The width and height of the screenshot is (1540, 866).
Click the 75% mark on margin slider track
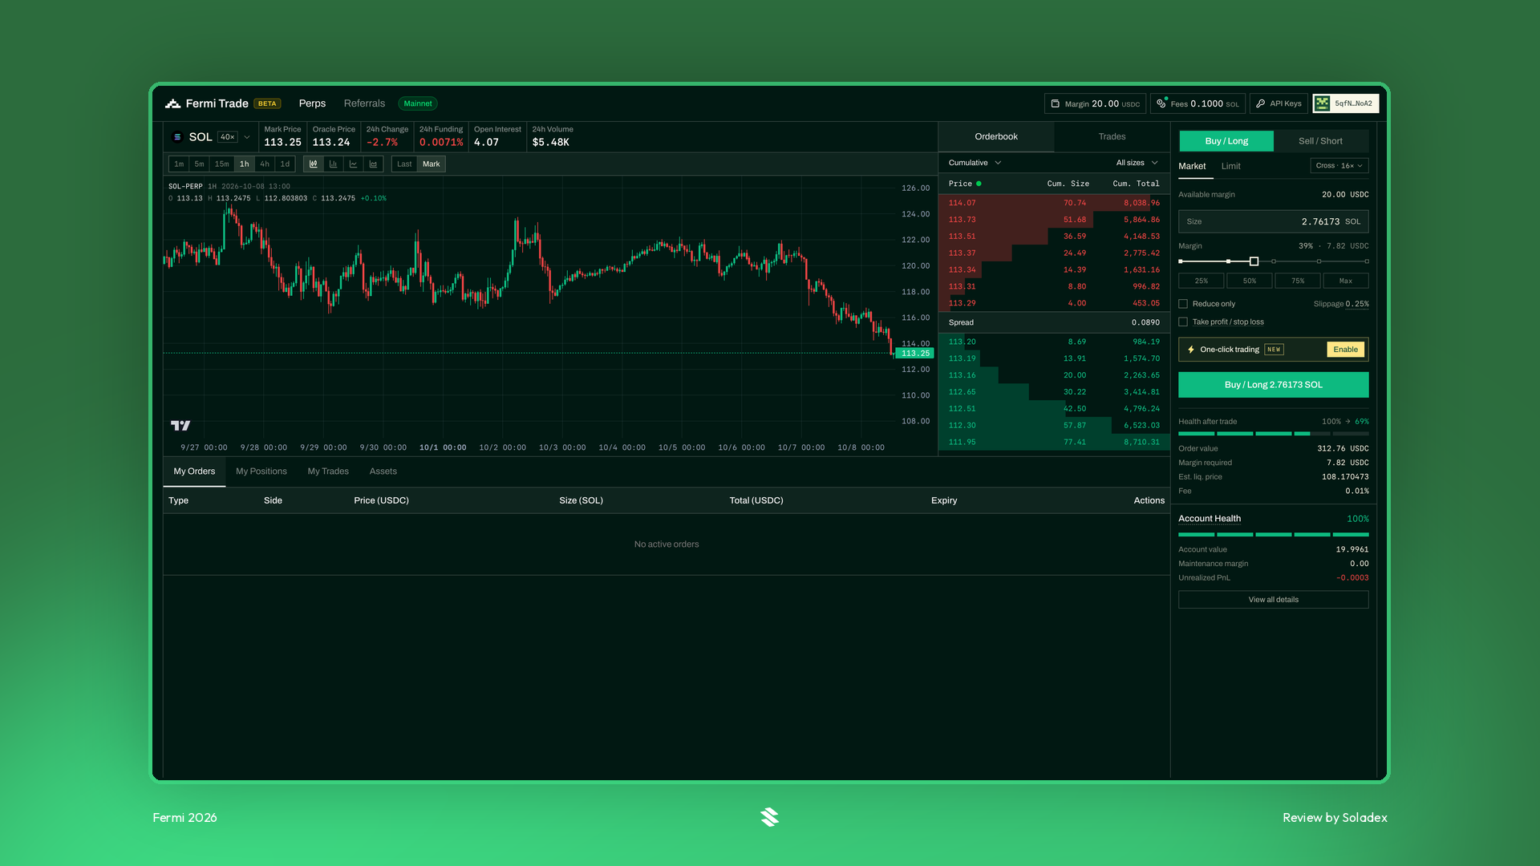(1319, 261)
